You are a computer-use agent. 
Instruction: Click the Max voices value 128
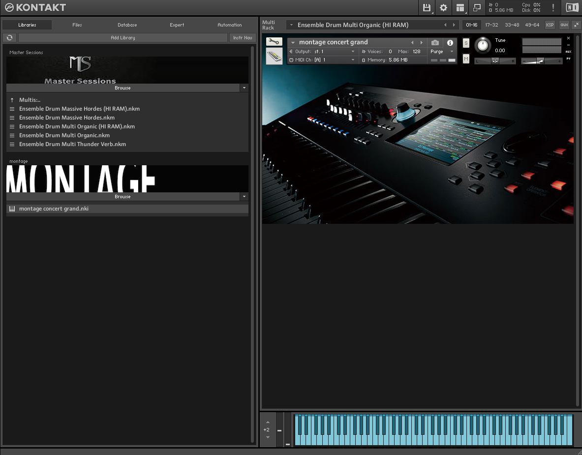pyautogui.click(x=417, y=52)
